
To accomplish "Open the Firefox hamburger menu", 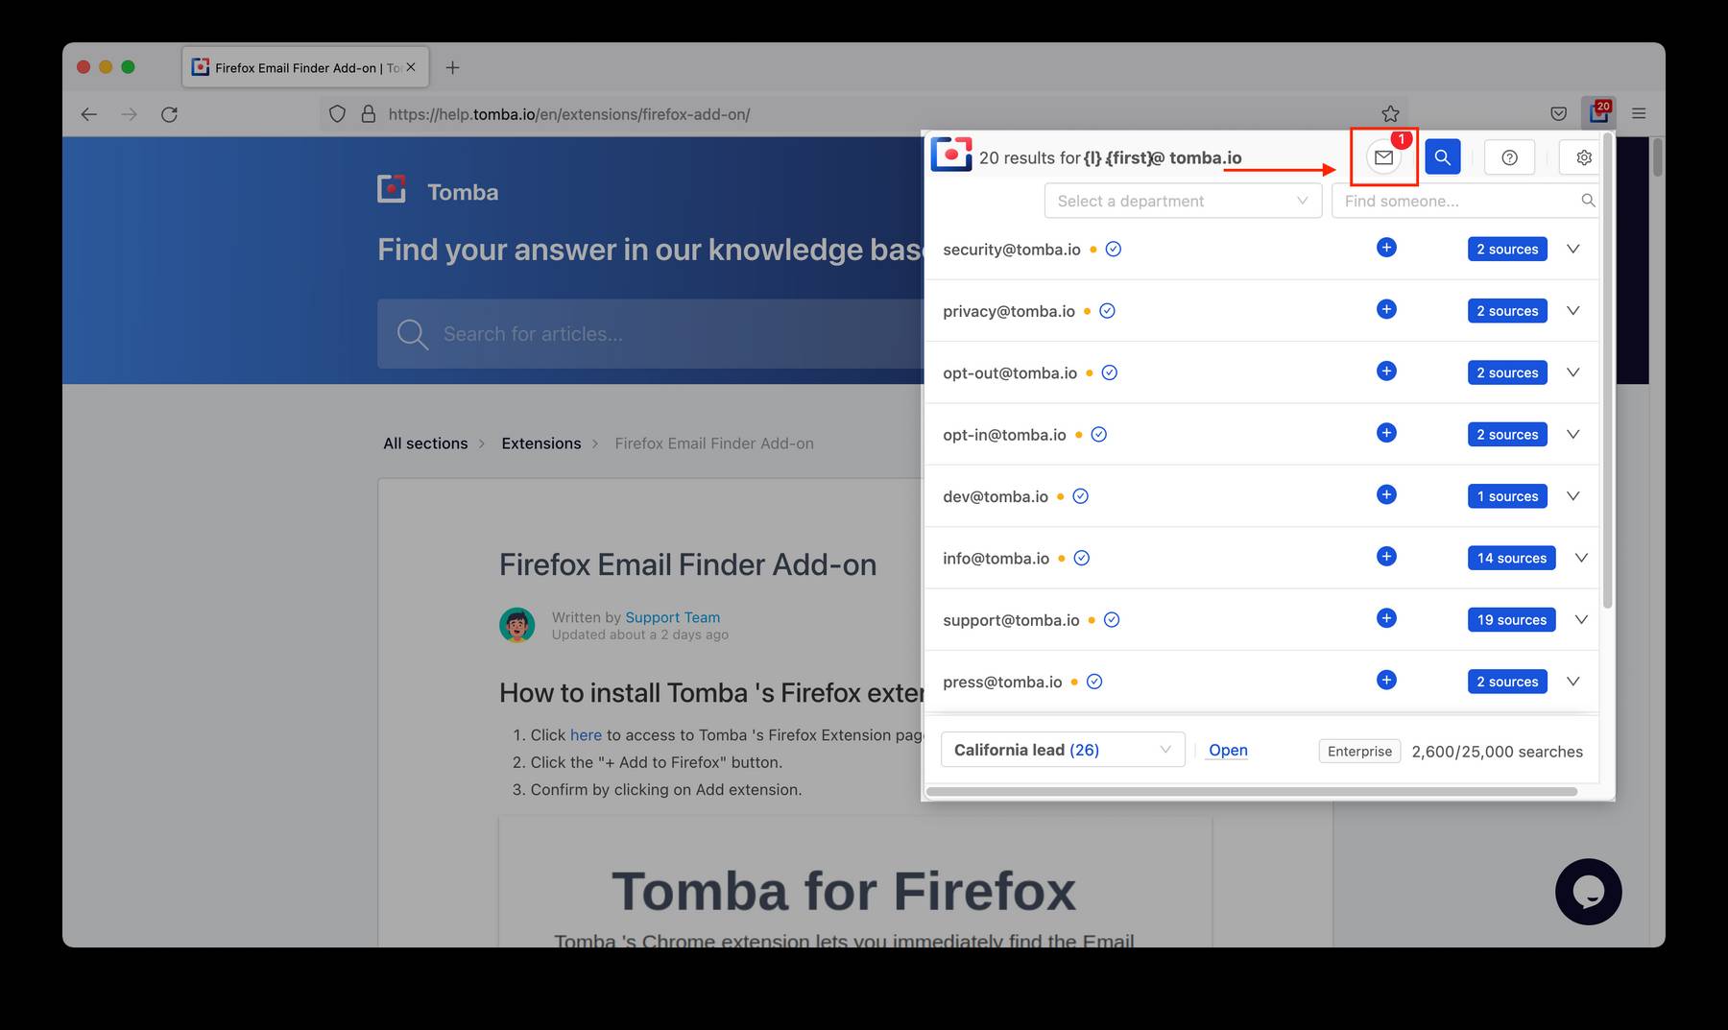I will (1639, 113).
